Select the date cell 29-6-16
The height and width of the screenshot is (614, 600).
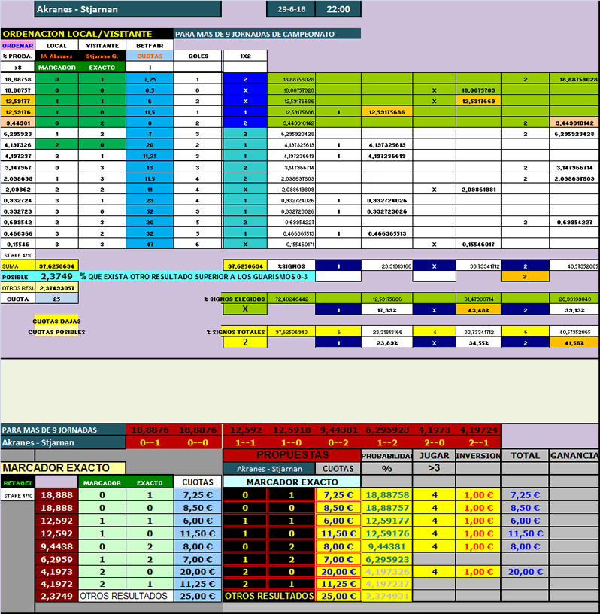click(x=291, y=9)
